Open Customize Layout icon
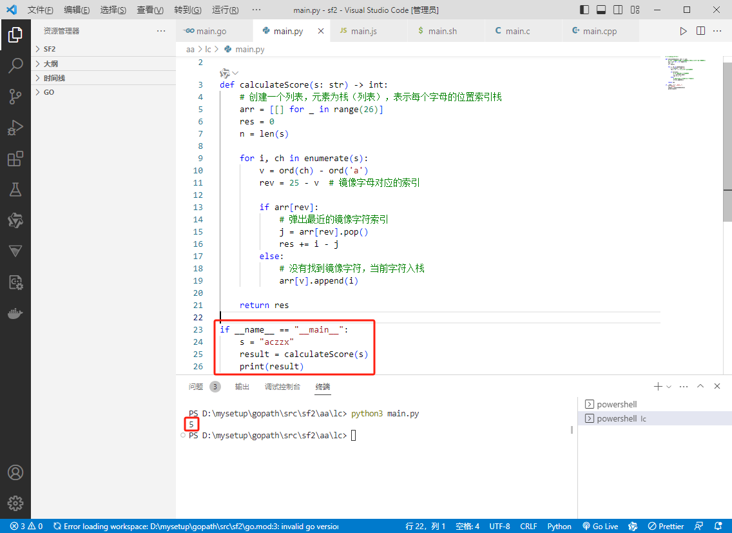The height and width of the screenshot is (533, 732). (x=635, y=10)
